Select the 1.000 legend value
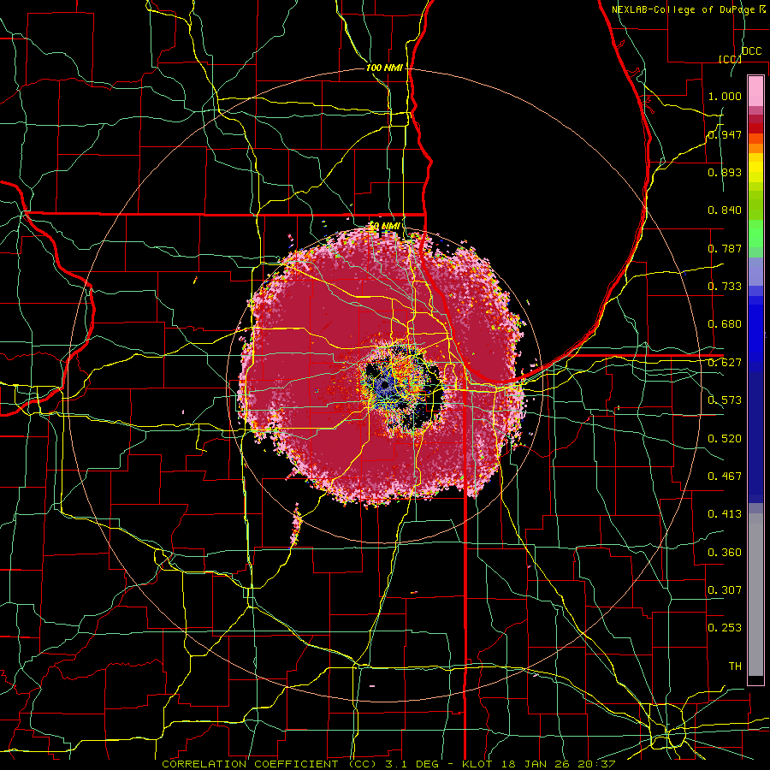The width and height of the screenshot is (770, 770). pos(725,96)
